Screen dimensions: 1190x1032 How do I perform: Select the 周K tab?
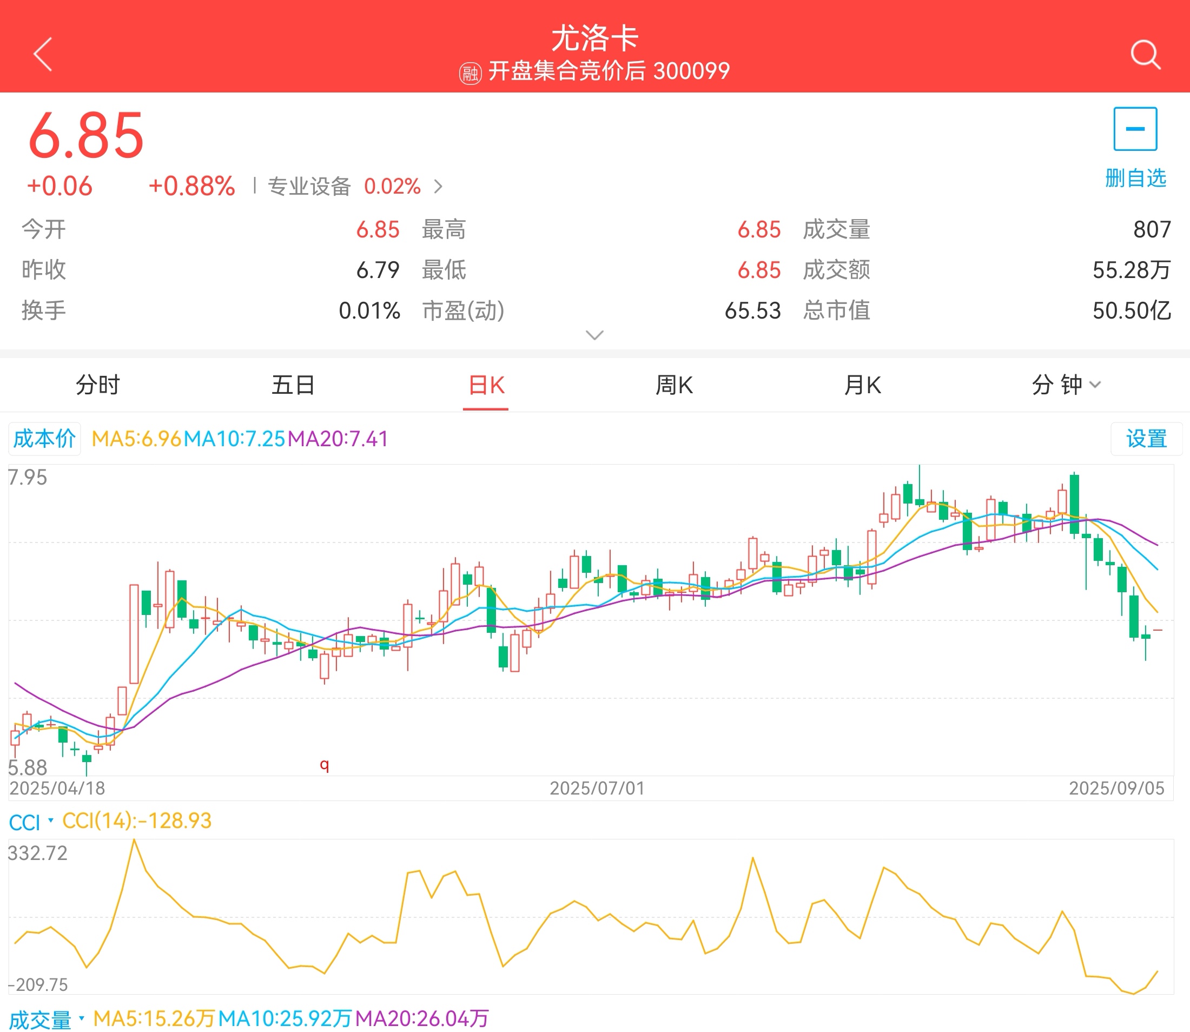tap(674, 385)
